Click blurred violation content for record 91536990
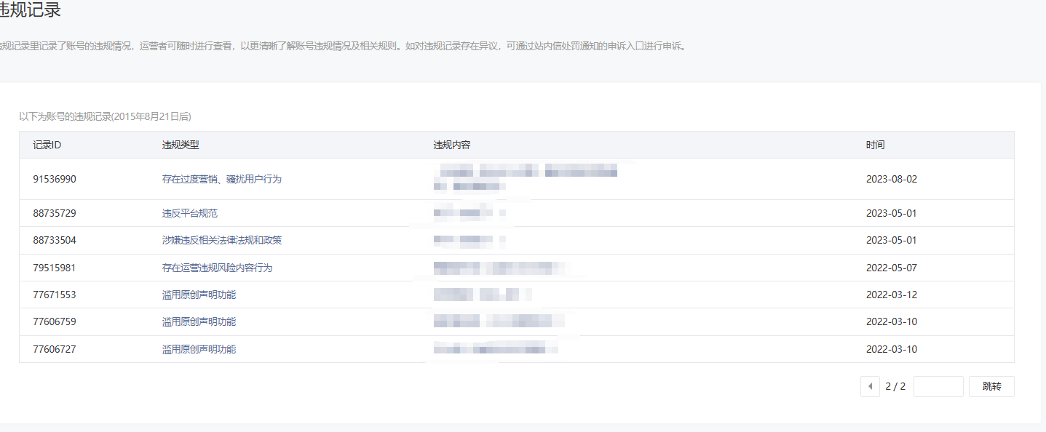The image size is (1046, 432). pos(526,178)
